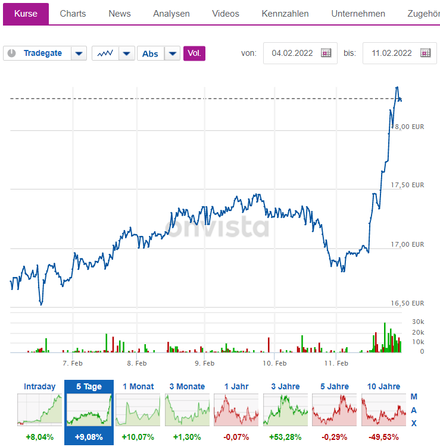Switch to the Charts tab
Viewport: 440px width, 447px height.
click(73, 14)
